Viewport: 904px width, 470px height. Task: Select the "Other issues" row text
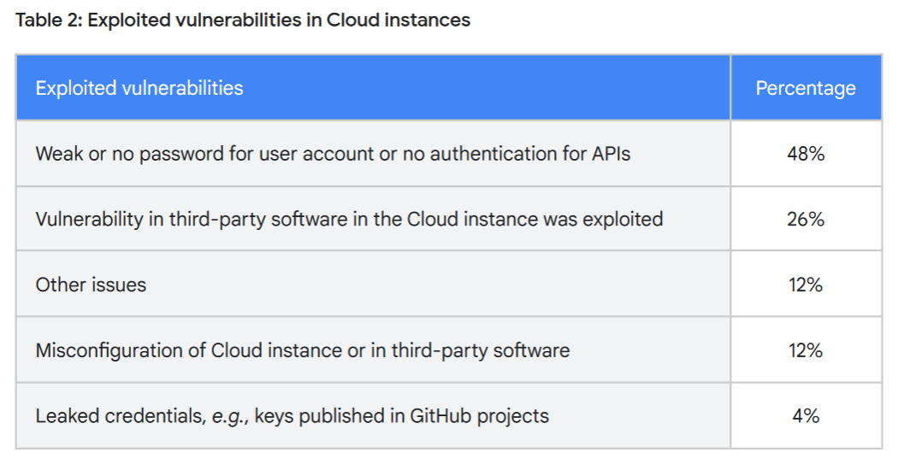pyautogui.click(x=92, y=285)
